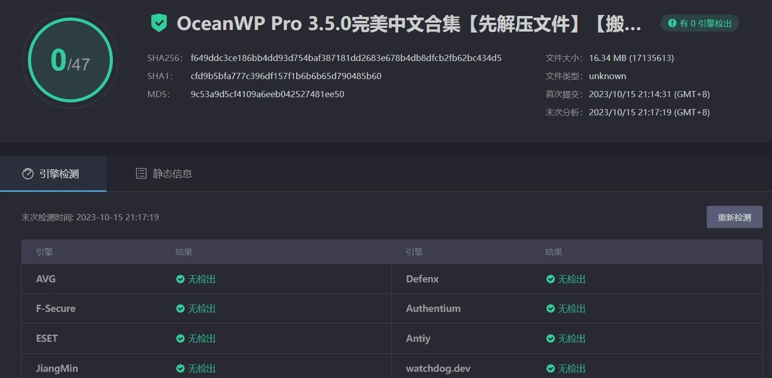The width and height of the screenshot is (772, 378).
Task: Select the MD5 hash value
Action: (x=267, y=94)
